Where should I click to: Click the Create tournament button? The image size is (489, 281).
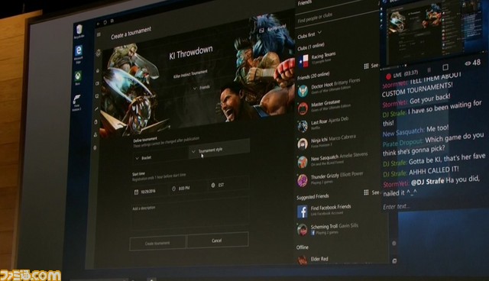pos(157,243)
